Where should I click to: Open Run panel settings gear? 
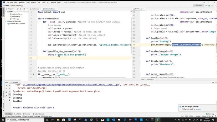click(x=213, y=82)
